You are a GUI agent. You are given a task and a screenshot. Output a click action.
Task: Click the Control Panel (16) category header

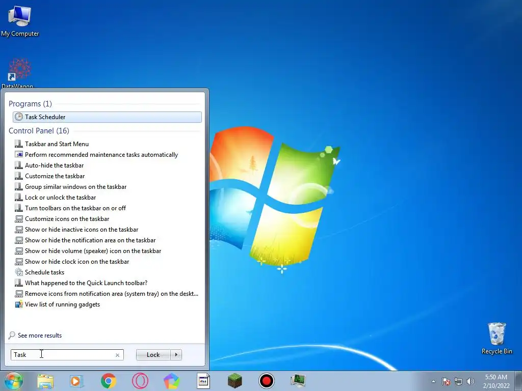(x=39, y=131)
